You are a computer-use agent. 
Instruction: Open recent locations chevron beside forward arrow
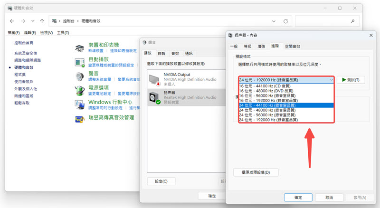tap(33, 21)
